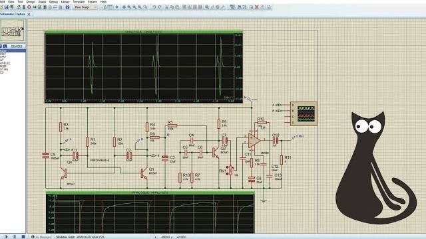Click the Paste toolbar icon

click(x=177, y=7)
